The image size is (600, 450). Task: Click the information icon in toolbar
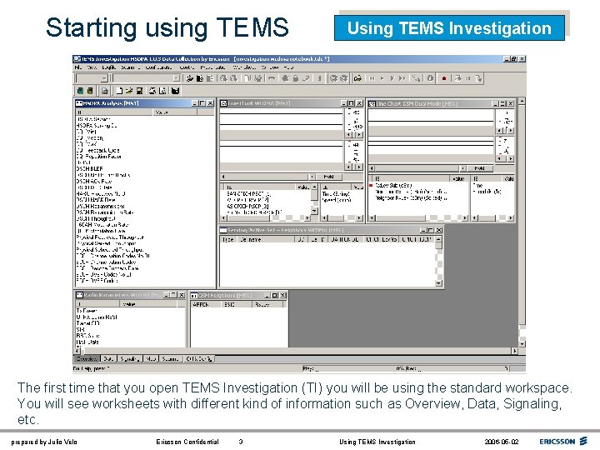pos(431,78)
